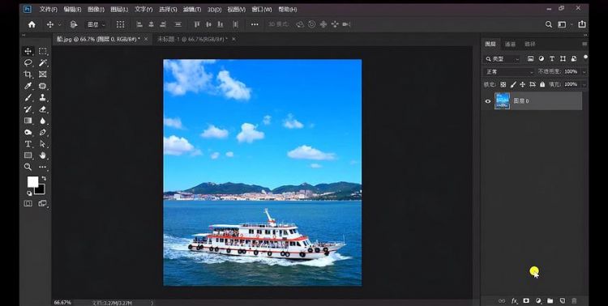Toggle shape layer filter
Viewport: 608px width, 306px height.
click(563, 59)
